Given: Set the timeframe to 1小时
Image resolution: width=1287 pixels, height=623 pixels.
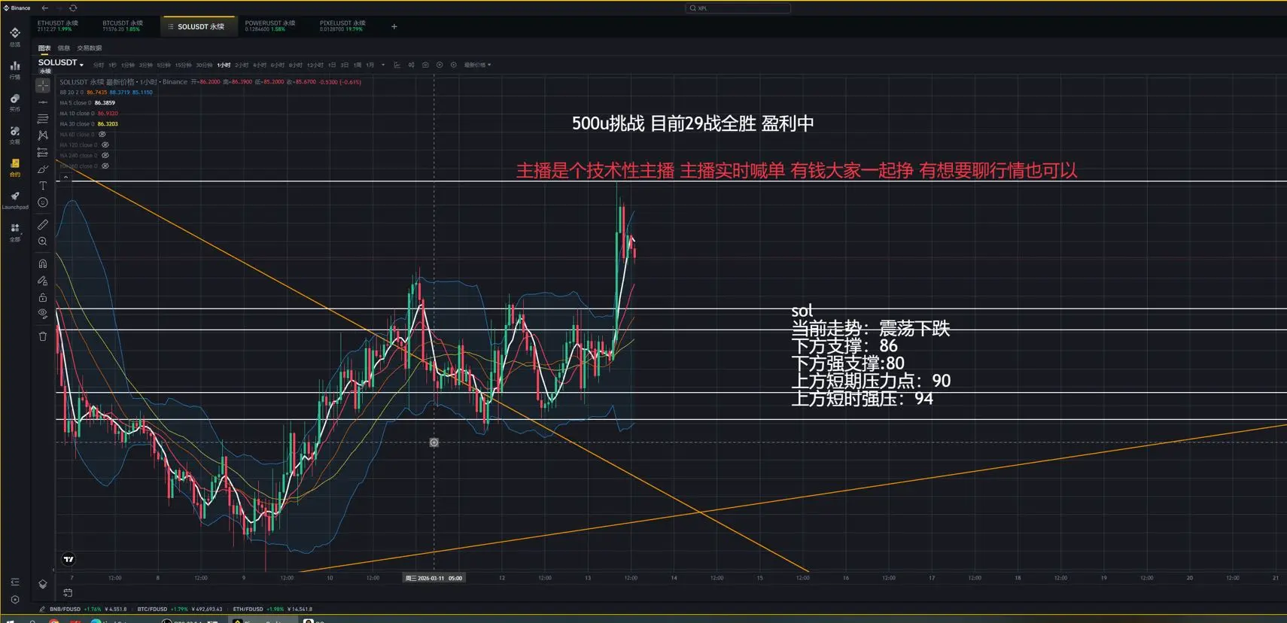Looking at the screenshot, I should (x=224, y=65).
